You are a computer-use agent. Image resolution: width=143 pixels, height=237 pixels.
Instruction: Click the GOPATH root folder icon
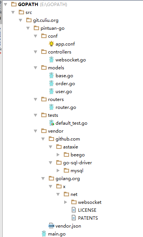14,4
